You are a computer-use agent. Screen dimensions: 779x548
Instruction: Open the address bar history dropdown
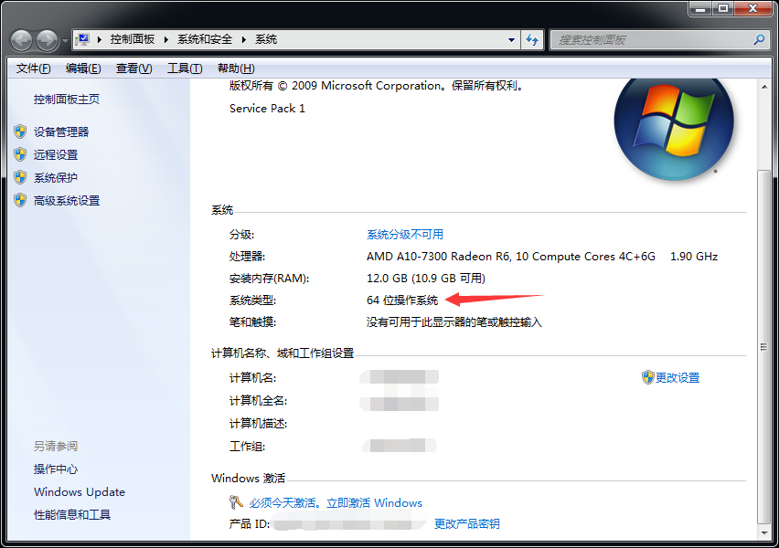pos(511,39)
